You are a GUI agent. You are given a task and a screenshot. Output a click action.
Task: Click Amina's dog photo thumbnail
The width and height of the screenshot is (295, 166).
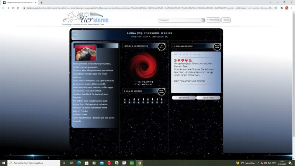coord(85,53)
